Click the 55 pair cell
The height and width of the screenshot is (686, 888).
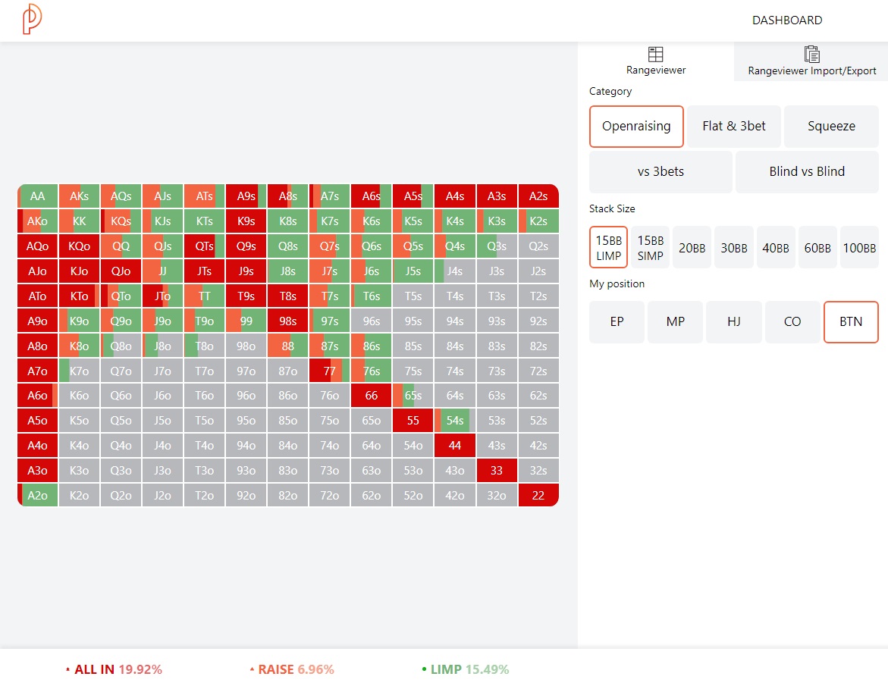(413, 421)
